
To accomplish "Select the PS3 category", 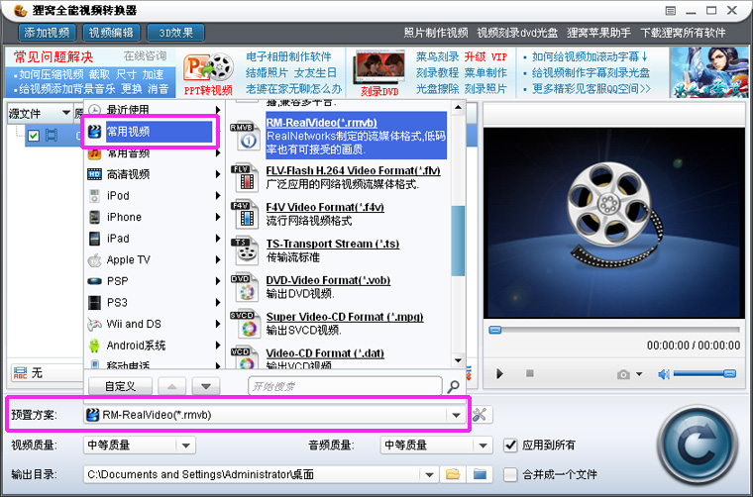I will click(x=155, y=303).
